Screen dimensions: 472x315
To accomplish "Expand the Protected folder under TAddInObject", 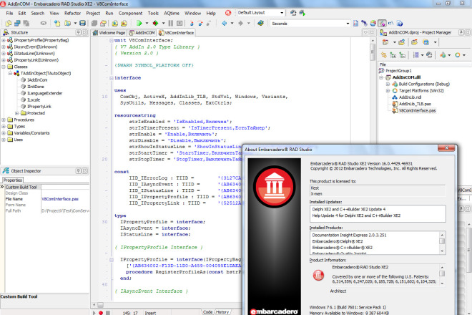I will 17,113.
